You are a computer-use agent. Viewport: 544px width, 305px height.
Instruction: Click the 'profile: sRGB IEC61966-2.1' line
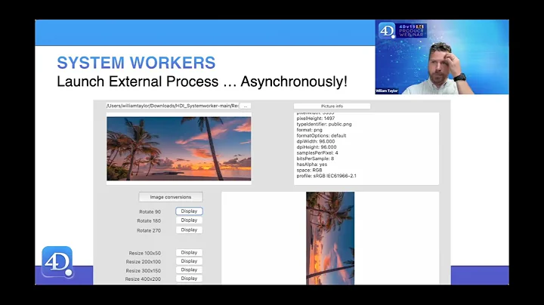[x=326, y=176]
